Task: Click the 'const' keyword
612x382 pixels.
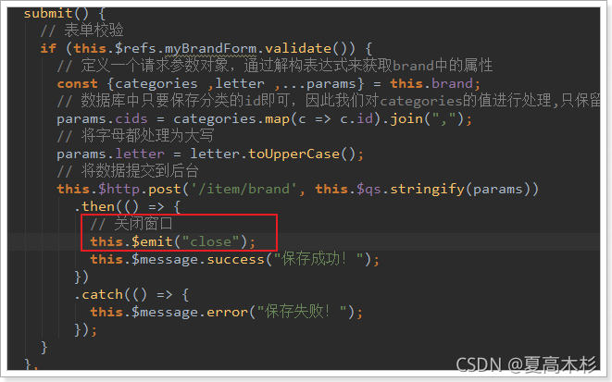Action: 77,84
